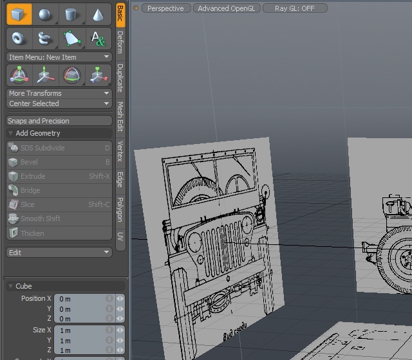Click the Extrude tool icon

pyautogui.click(x=13, y=176)
